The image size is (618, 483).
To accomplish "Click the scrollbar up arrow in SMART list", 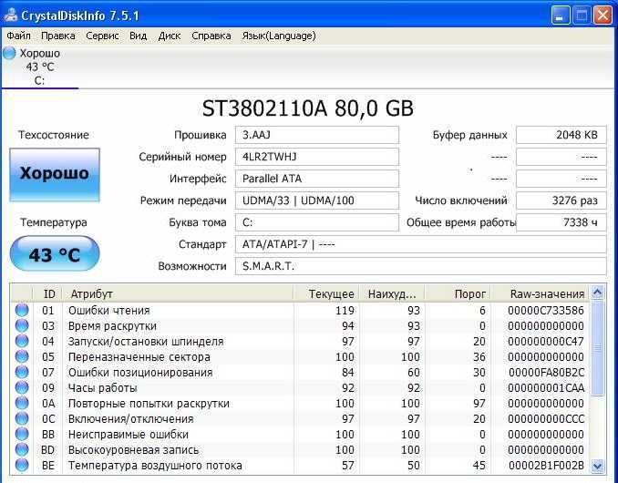I will 597,293.
